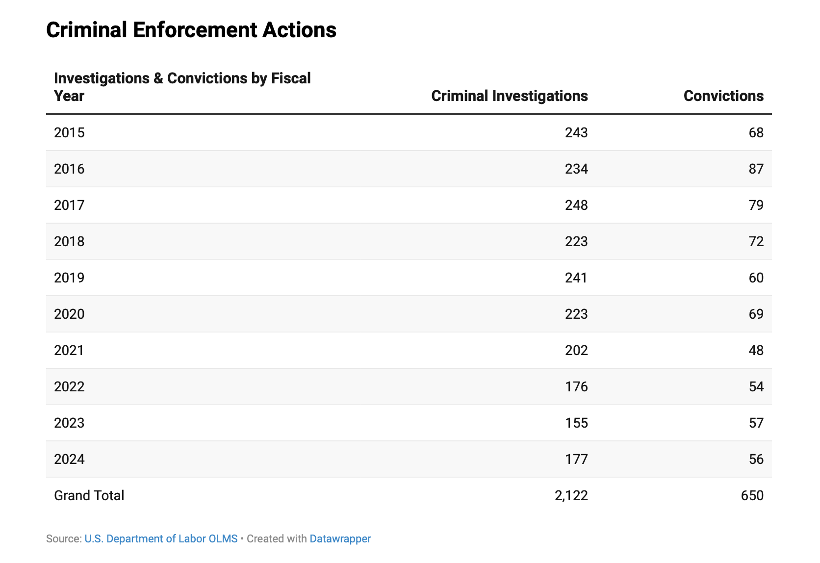Click the 2023 investigations value 155
This screenshot has width=820, height=563.
(576, 423)
